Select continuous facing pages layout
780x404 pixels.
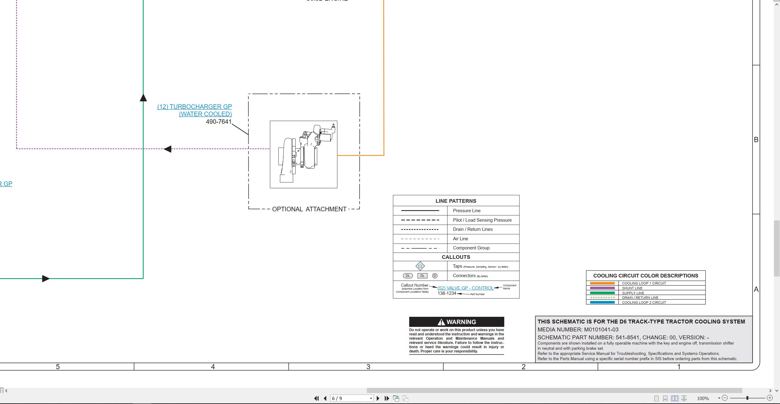[684, 398]
